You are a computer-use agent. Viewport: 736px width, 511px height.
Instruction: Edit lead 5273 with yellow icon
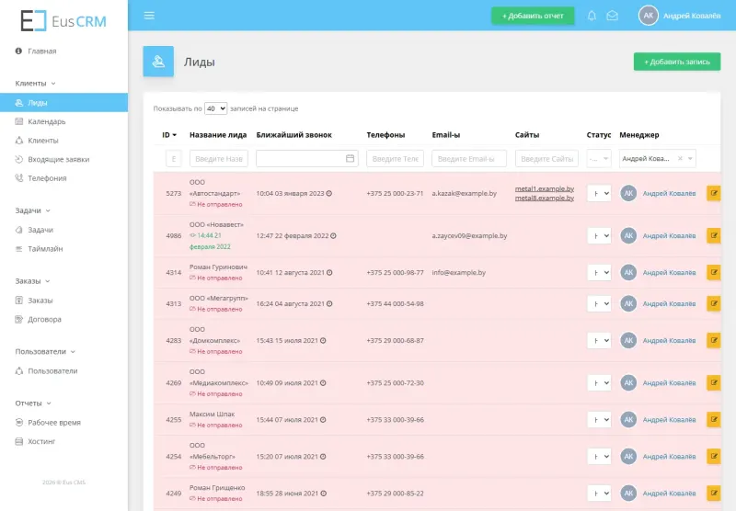(x=714, y=193)
